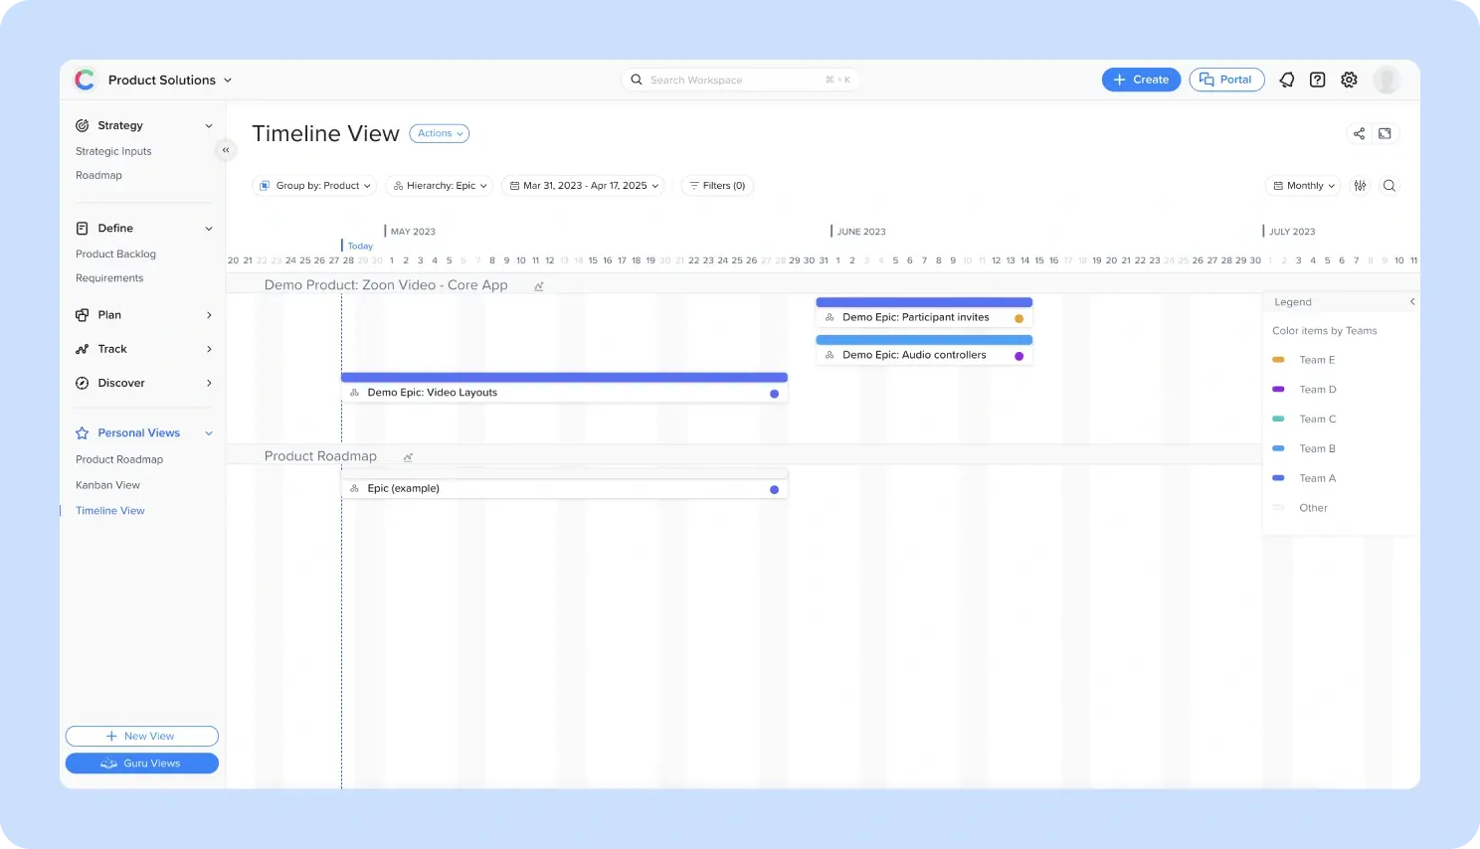
Task: Click chart icon beside Zoon Video Core App
Action: pos(539,286)
